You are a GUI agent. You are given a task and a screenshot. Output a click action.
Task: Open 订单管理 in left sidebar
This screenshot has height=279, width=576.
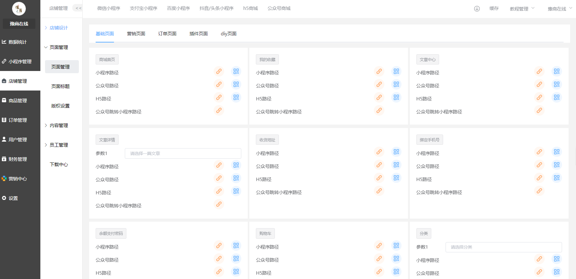[x=20, y=120]
